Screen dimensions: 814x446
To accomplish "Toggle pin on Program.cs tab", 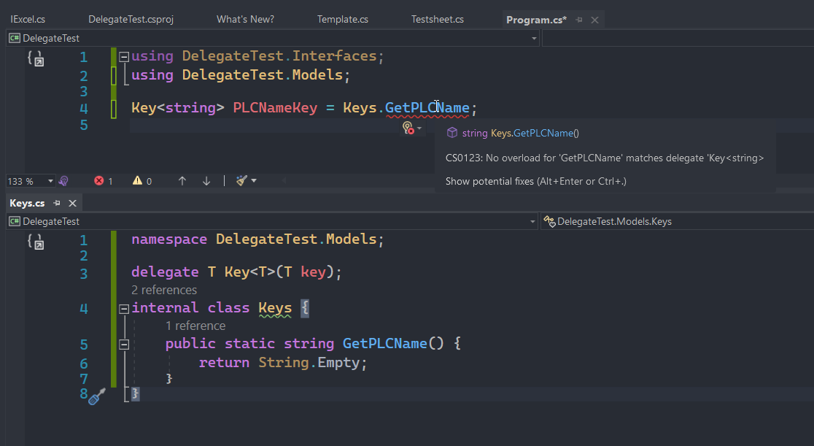I will point(580,20).
